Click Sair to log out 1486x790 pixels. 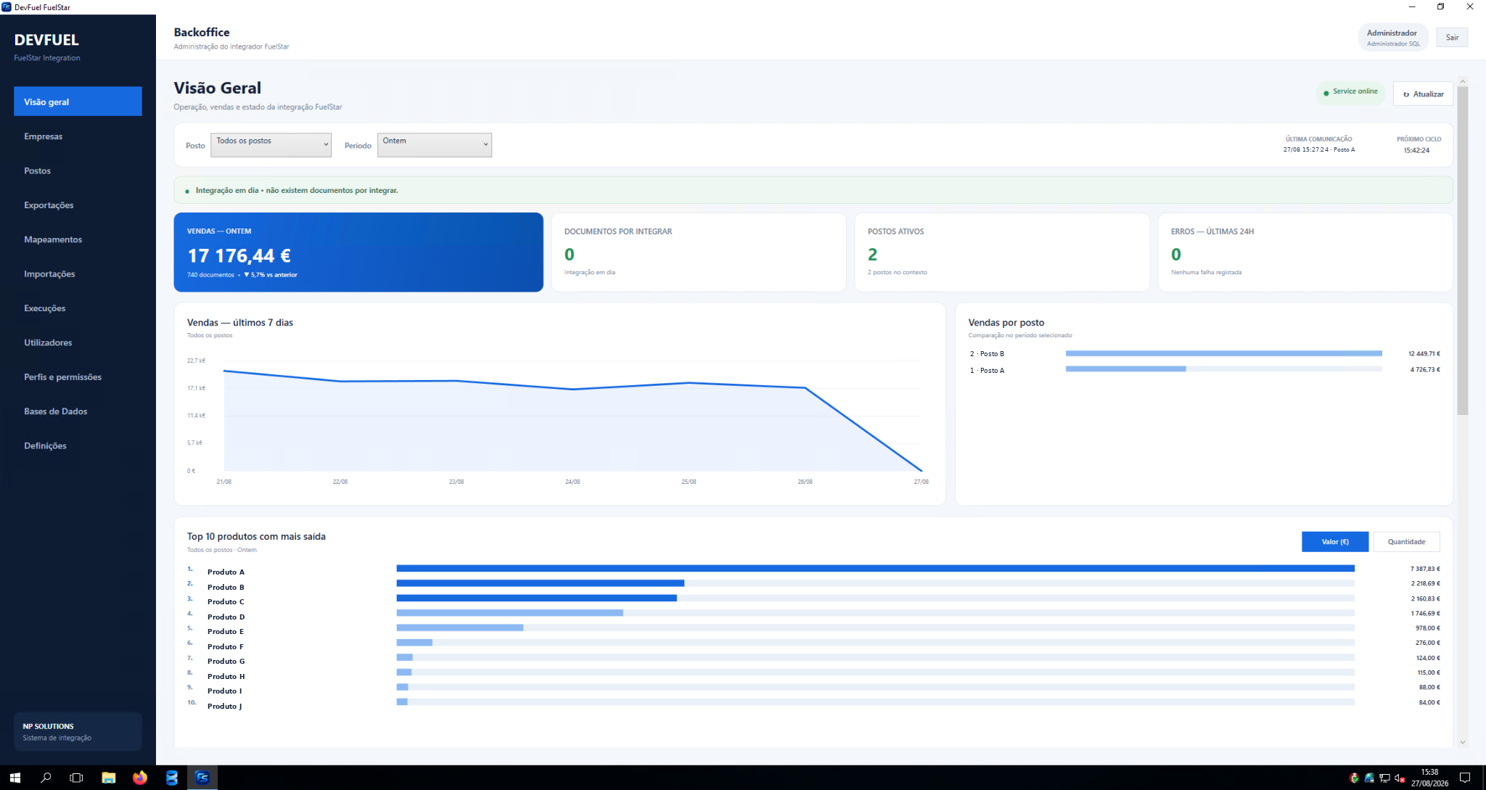(x=1452, y=38)
